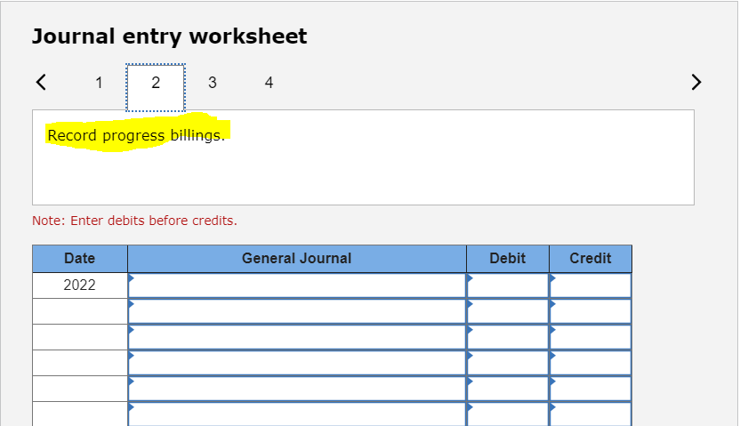Click the Debit cell in the 2022 row
Viewport: 740px width, 426px height.
pyautogui.click(x=507, y=285)
